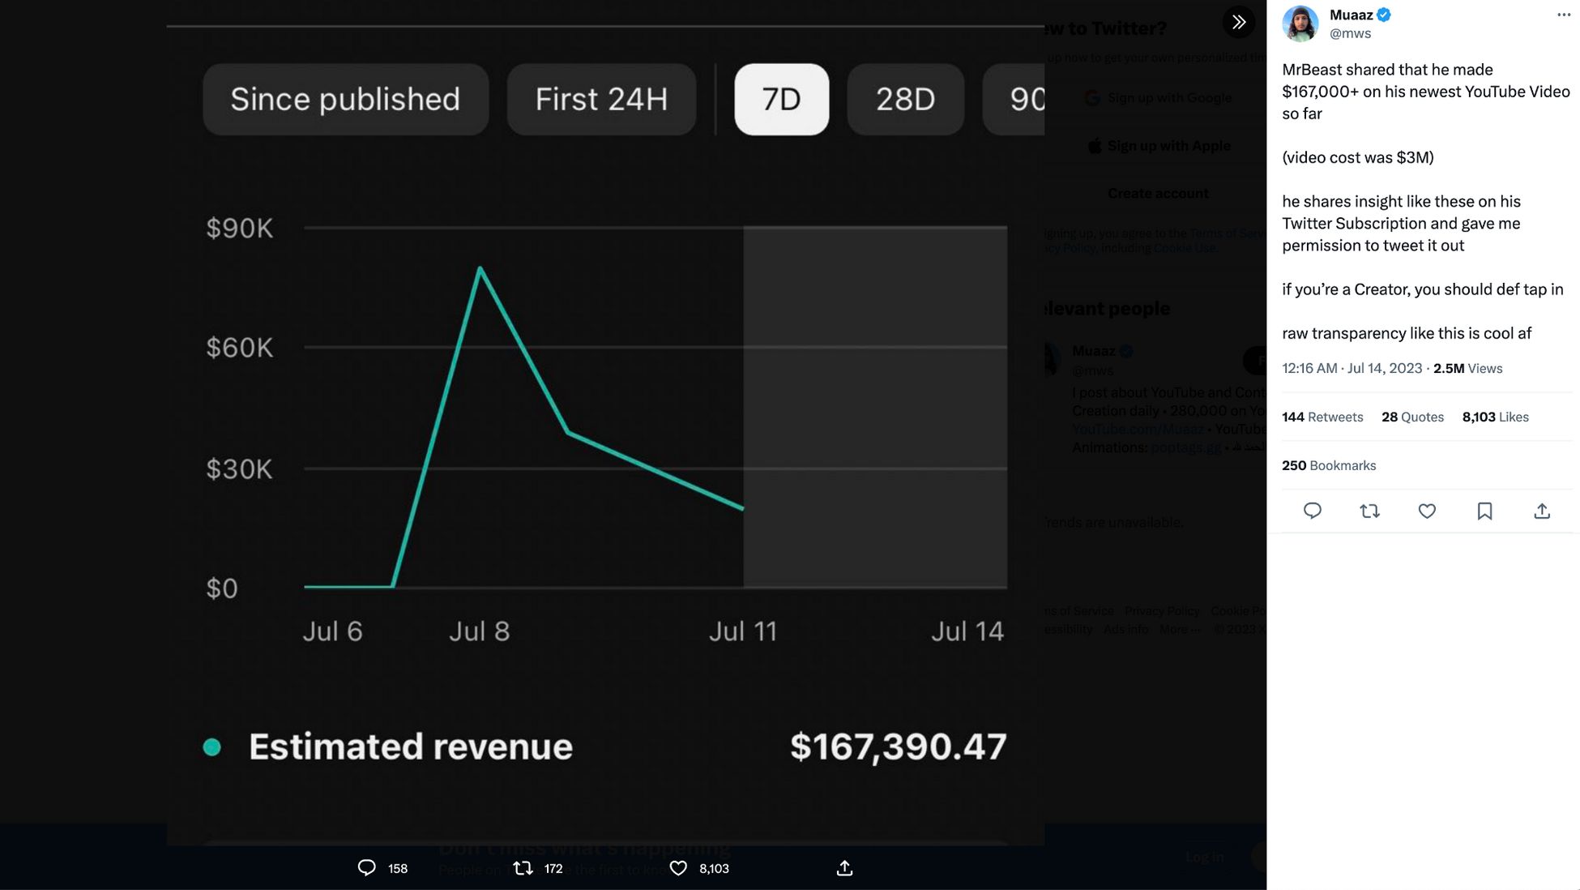Retweet using the sidebar retweet icon

pos(1369,511)
